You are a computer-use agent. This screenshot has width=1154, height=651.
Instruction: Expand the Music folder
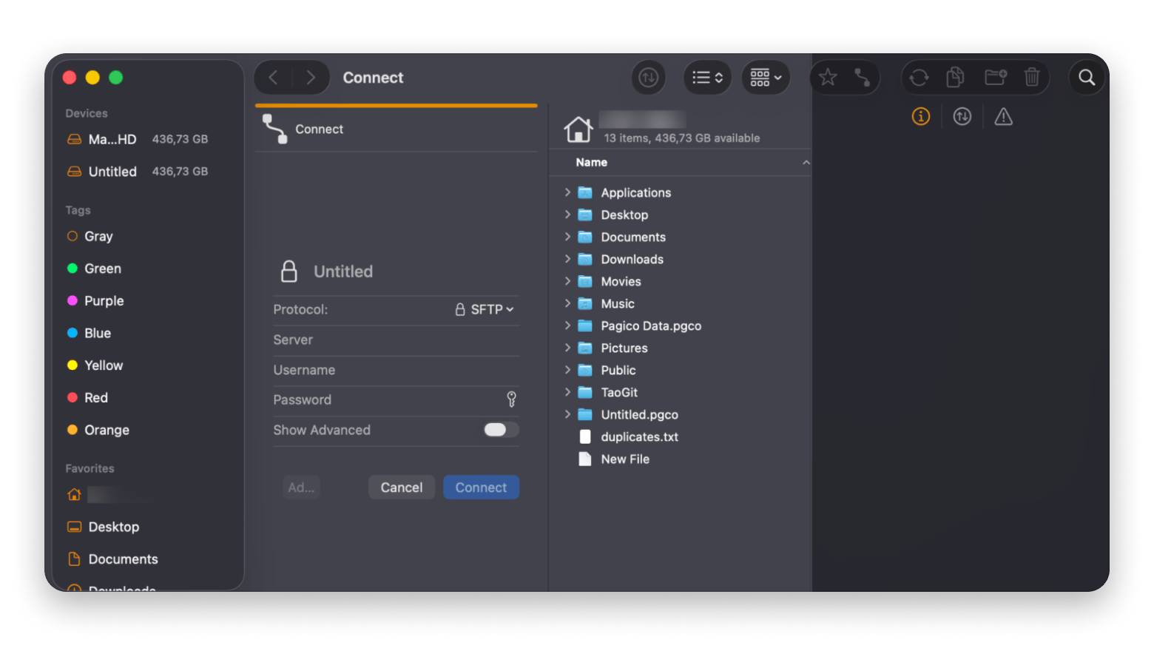567,303
